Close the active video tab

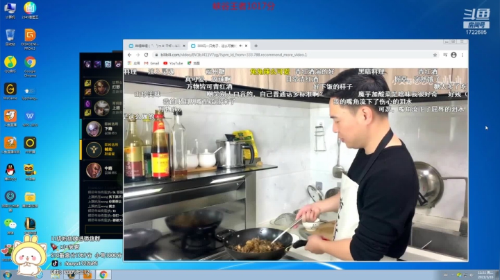click(246, 46)
